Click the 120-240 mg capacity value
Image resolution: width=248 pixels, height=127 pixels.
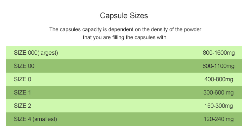219,119
